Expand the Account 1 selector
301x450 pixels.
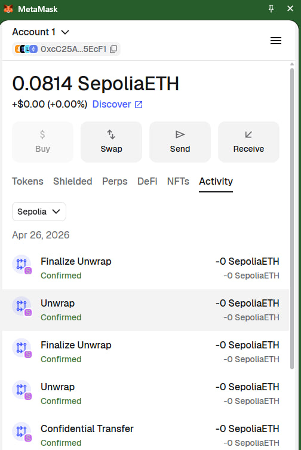[41, 32]
